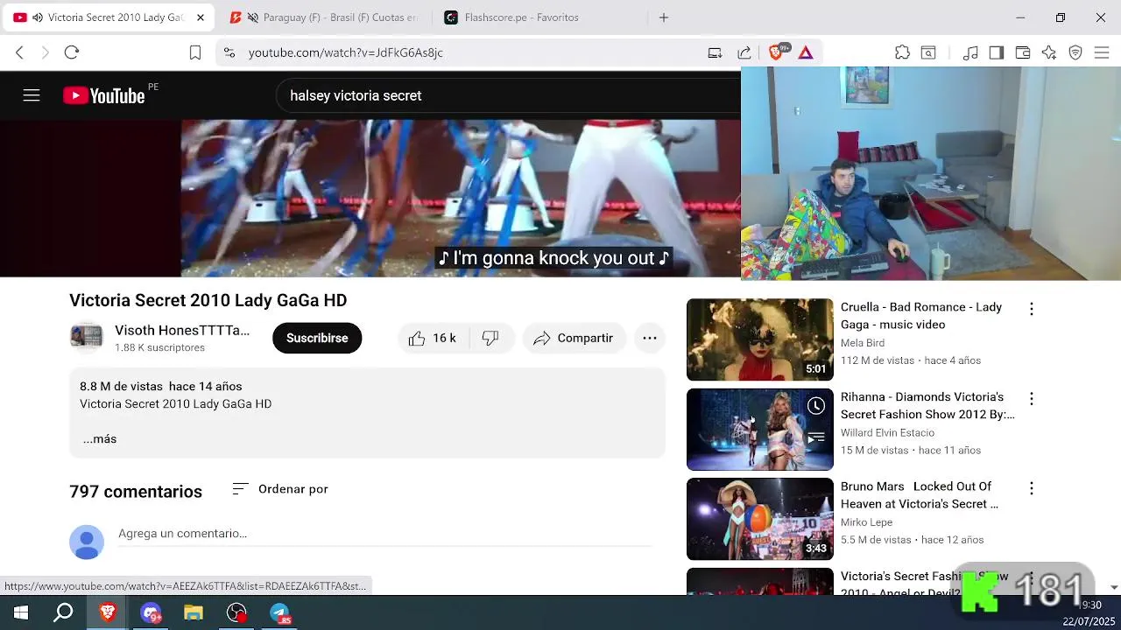Open Mela Bird channel name
Screen dimensions: 1121x630
[863, 343]
